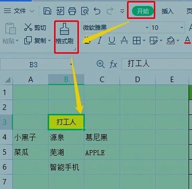Click the formula bar containing 打工人
This screenshot has width=192, height=189.
pyautogui.click(x=157, y=64)
